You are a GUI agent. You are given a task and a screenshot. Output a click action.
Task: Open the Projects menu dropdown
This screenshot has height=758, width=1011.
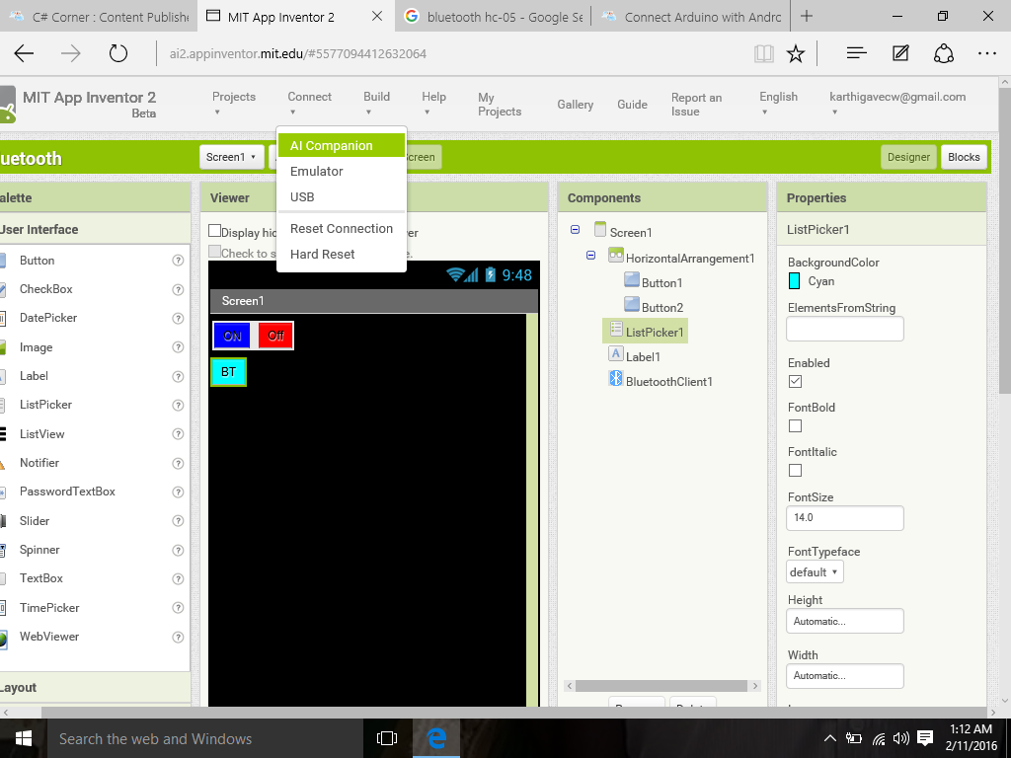pyautogui.click(x=233, y=103)
